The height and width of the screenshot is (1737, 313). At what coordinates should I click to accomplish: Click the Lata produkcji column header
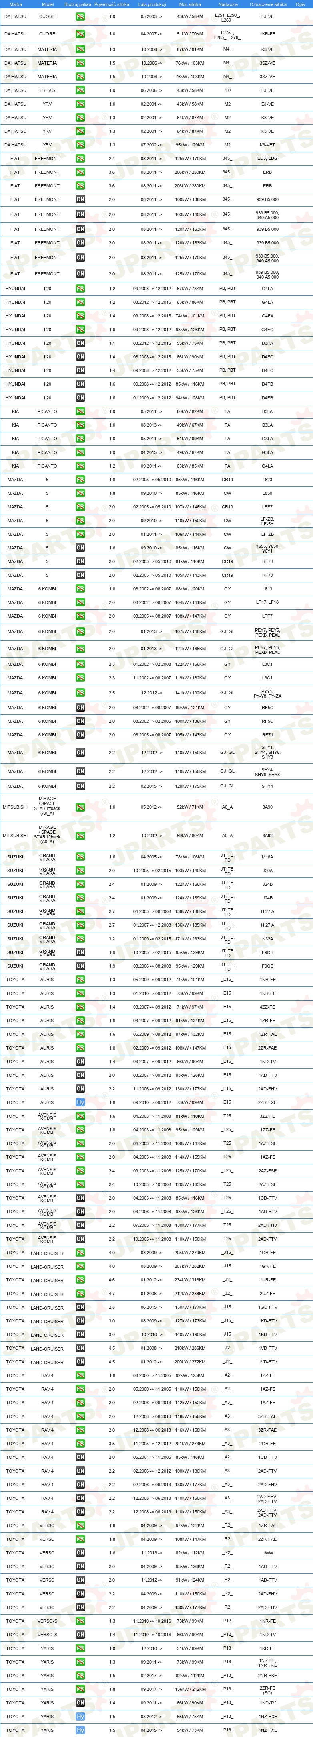152,4
